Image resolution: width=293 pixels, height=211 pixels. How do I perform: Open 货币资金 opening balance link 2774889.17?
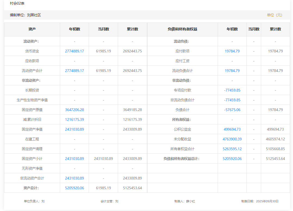[x=74, y=51]
